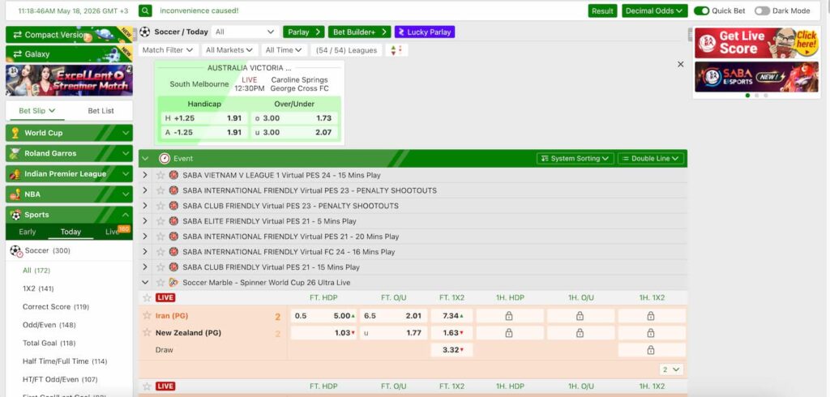
Task: Bet Over 3.00 at 1.73
Action: (x=294, y=118)
